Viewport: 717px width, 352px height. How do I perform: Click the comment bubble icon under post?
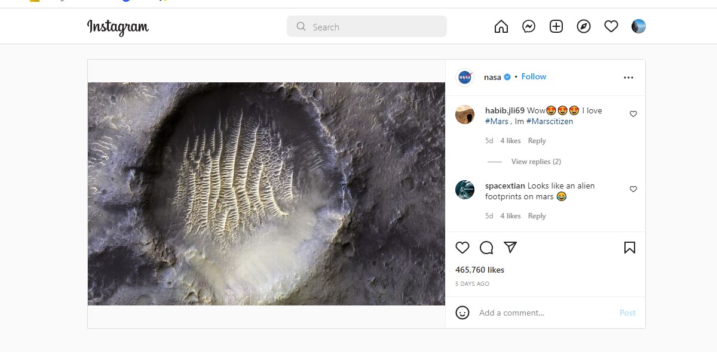click(x=486, y=248)
